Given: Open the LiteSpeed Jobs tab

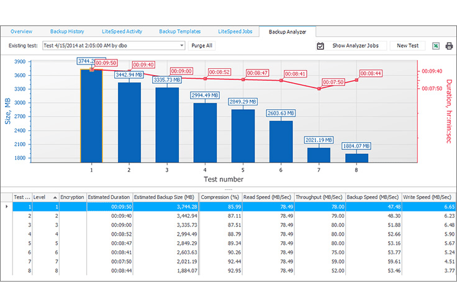Looking at the screenshot, I should [235, 30].
